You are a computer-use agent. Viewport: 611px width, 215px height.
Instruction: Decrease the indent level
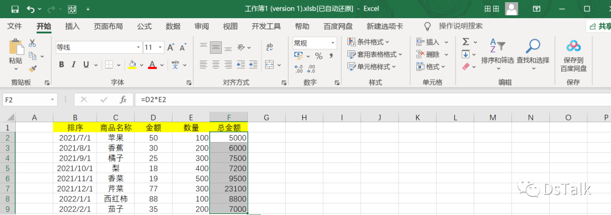(241, 64)
